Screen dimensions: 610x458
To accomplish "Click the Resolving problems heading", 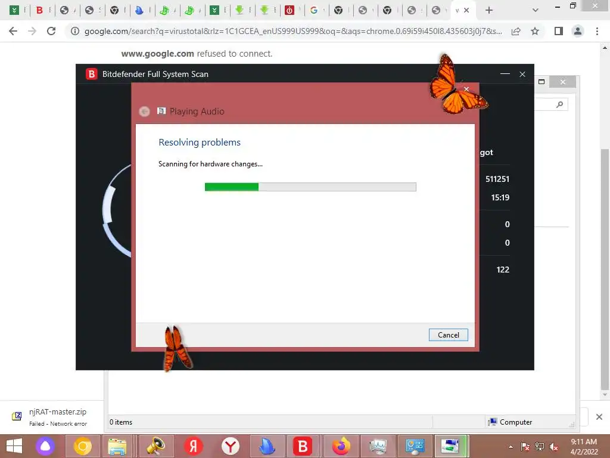I will (199, 142).
